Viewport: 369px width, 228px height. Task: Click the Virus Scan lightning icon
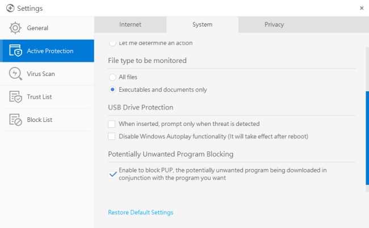(15, 74)
